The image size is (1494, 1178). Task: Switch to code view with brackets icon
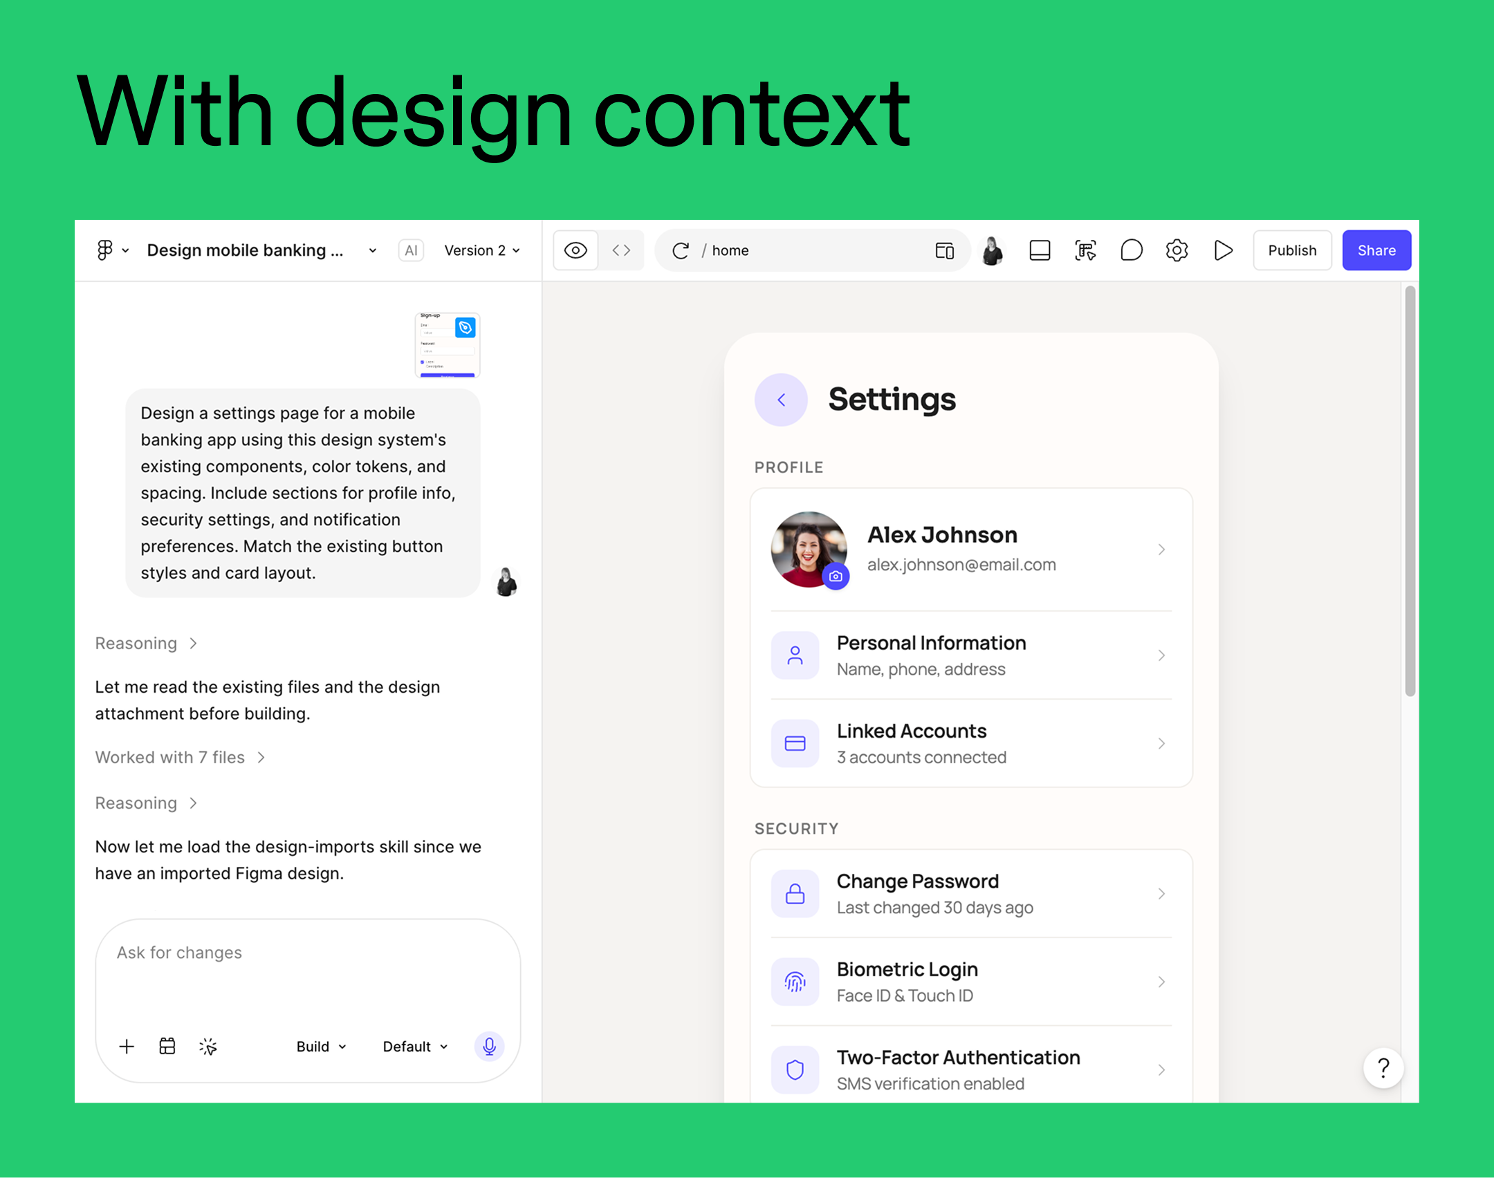point(621,250)
